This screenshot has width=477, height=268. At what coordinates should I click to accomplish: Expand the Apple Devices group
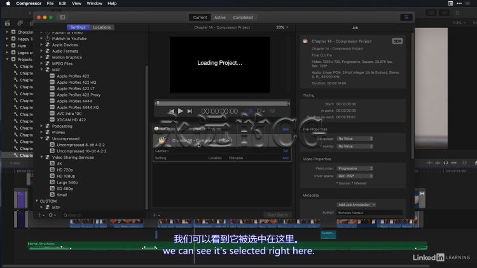coord(42,44)
